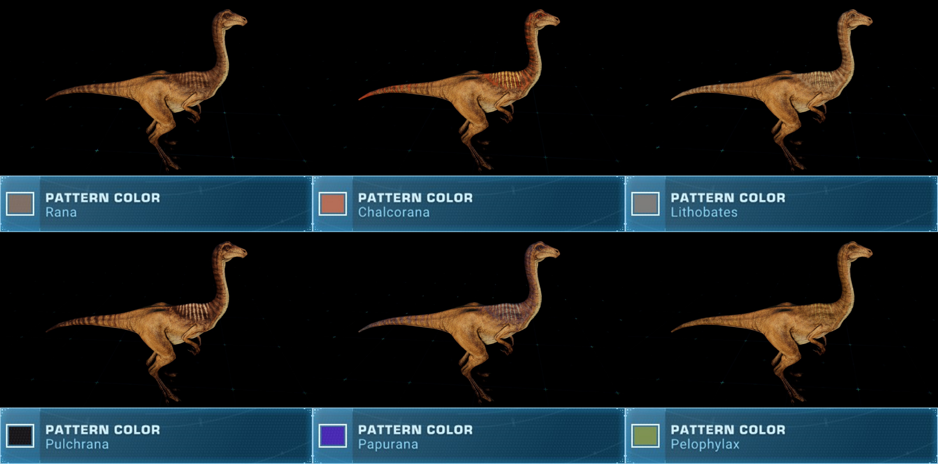The image size is (938, 464).
Task: Click the 'Papurana' pattern name text
Action: coord(388,444)
